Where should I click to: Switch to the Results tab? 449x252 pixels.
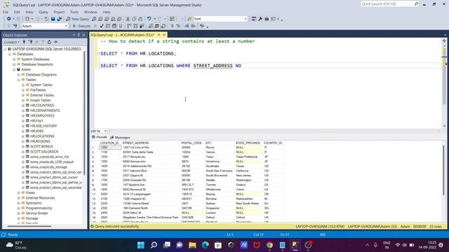(100, 137)
